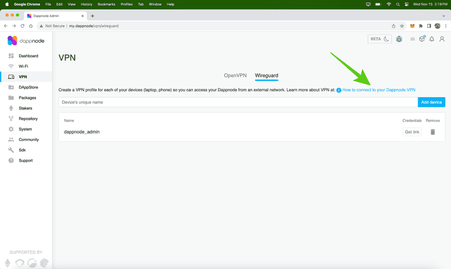Click the Add device button

431,102
